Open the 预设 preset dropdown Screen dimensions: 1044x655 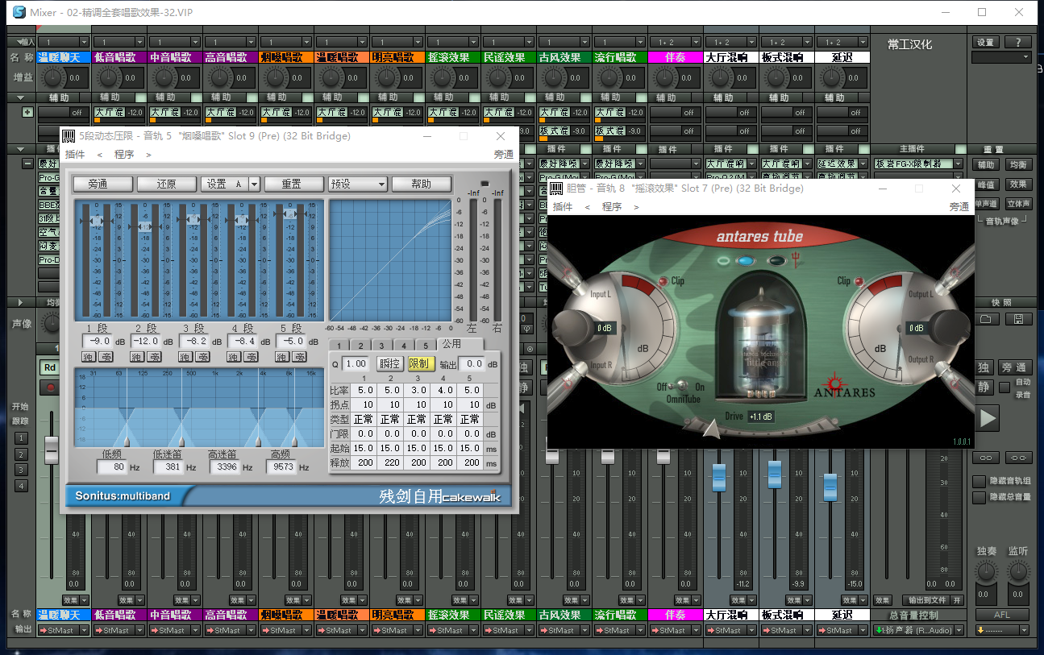pyautogui.click(x=357, y=184)
